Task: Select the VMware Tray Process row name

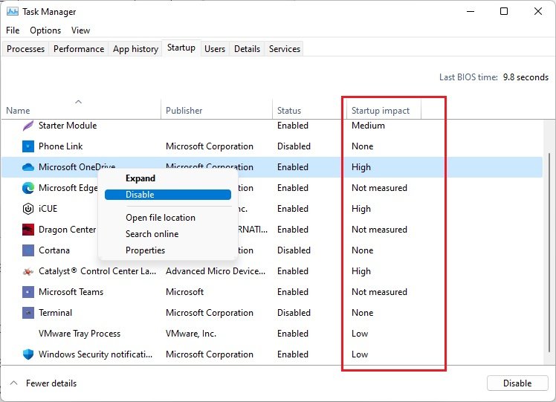Action: click(x=80, y=334)
